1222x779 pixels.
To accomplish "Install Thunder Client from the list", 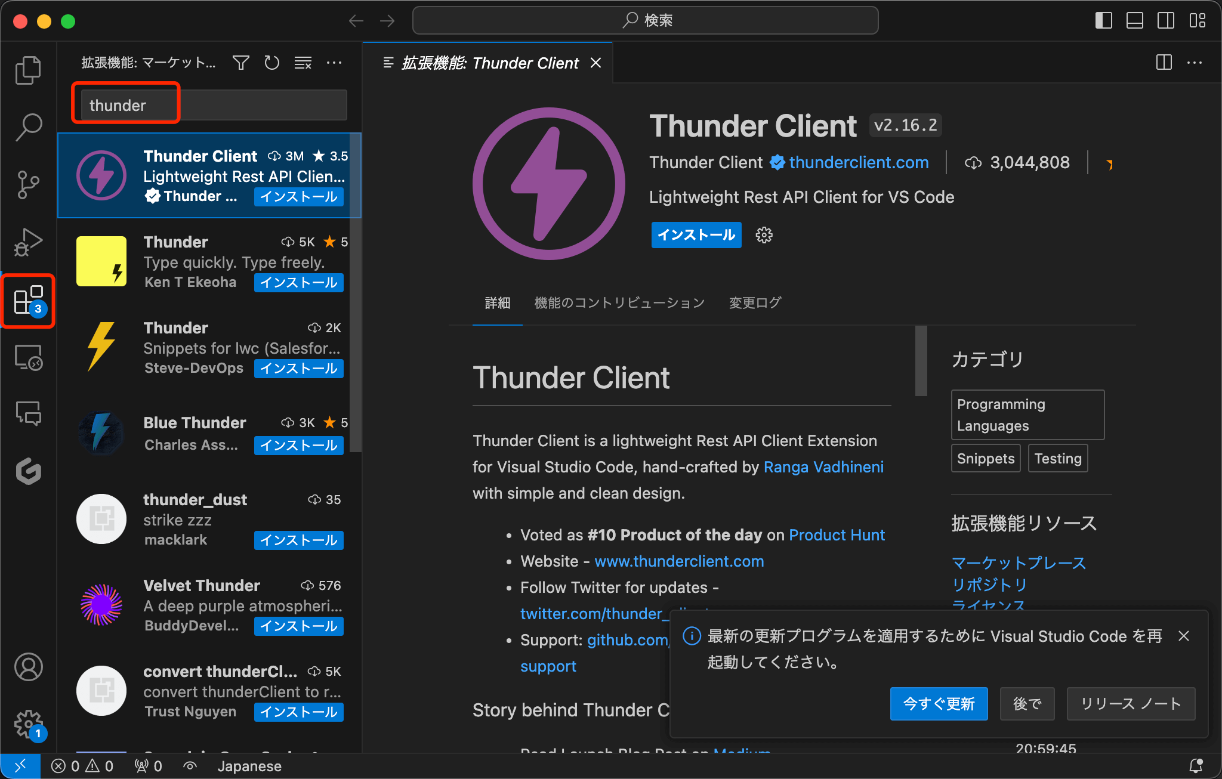I will click(298, 197).
